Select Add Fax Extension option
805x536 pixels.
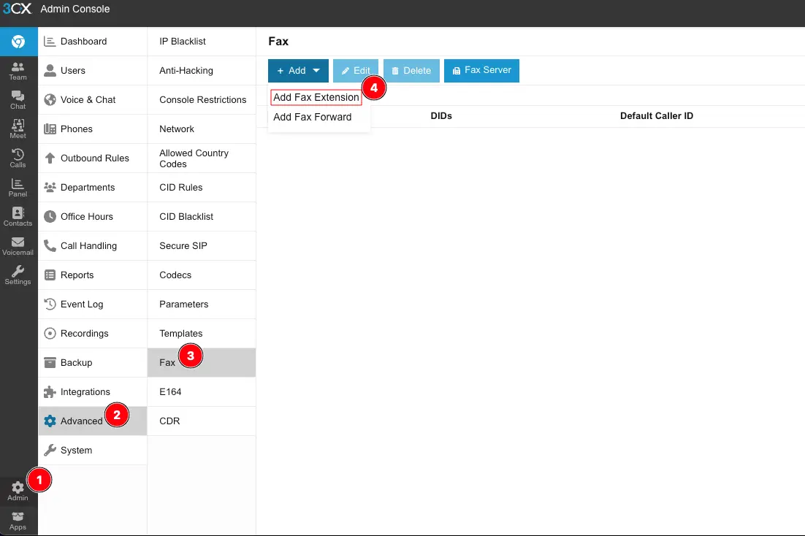(316, 97)
